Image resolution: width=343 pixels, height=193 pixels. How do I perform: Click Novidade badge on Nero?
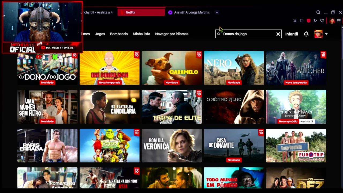234,83
